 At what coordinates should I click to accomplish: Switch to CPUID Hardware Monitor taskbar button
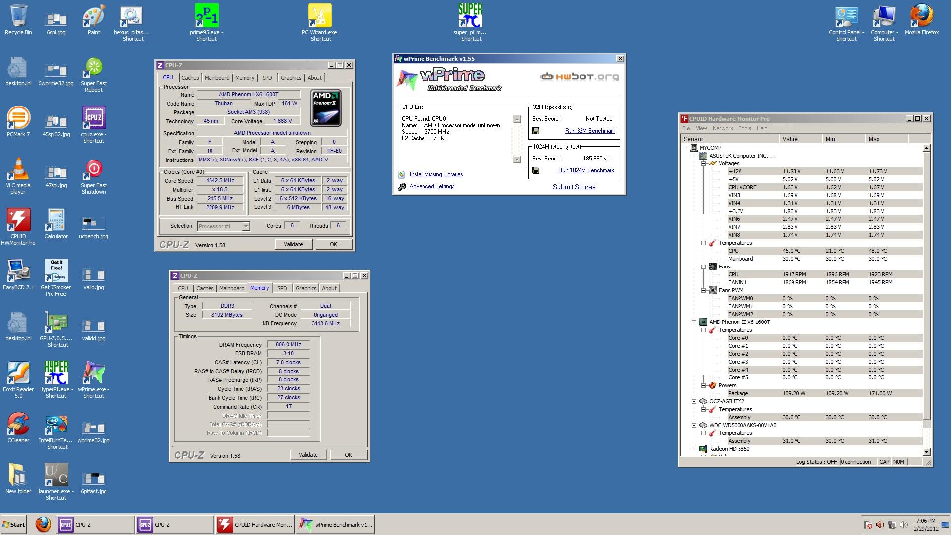click(255, 525)
